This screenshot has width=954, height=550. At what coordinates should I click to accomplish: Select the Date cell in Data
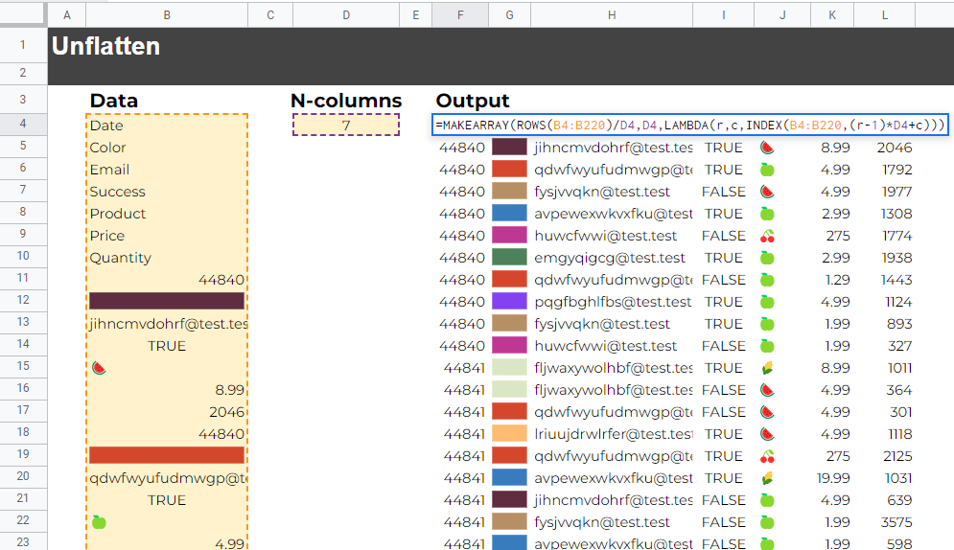[167, 126]
